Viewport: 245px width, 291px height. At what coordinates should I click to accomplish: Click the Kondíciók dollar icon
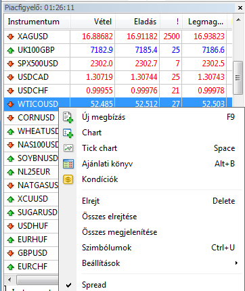click(68, 179)
